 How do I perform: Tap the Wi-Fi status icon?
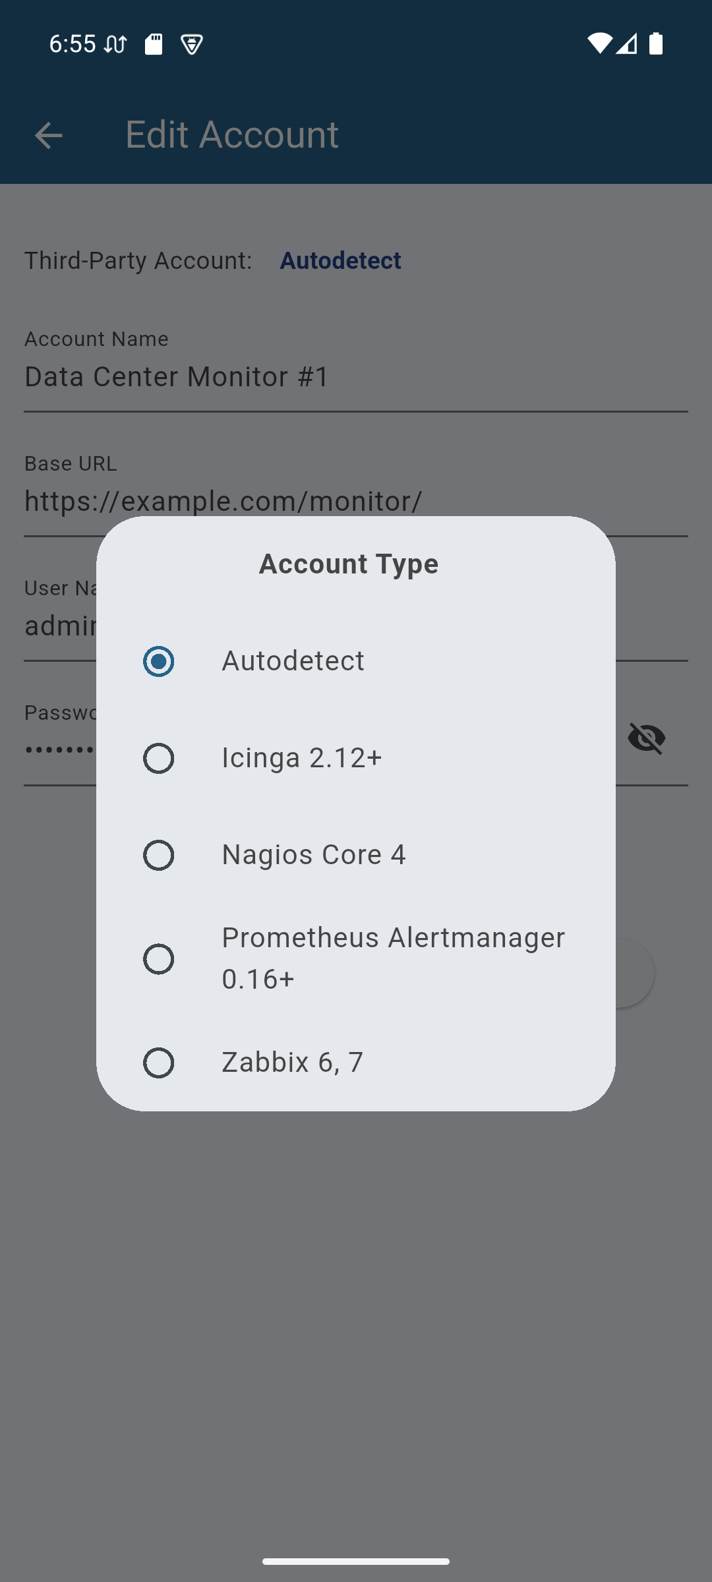[x=599, y=44]
